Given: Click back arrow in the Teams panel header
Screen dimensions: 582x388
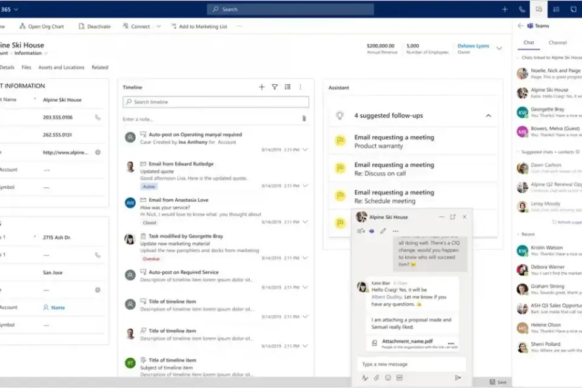Looking at the screenshot, I should pyautogui.click(x=520, y=26).
